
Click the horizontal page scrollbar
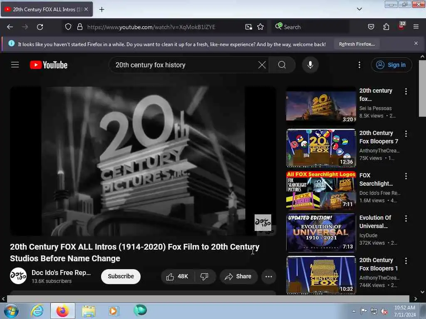click(x=208, y=299)
